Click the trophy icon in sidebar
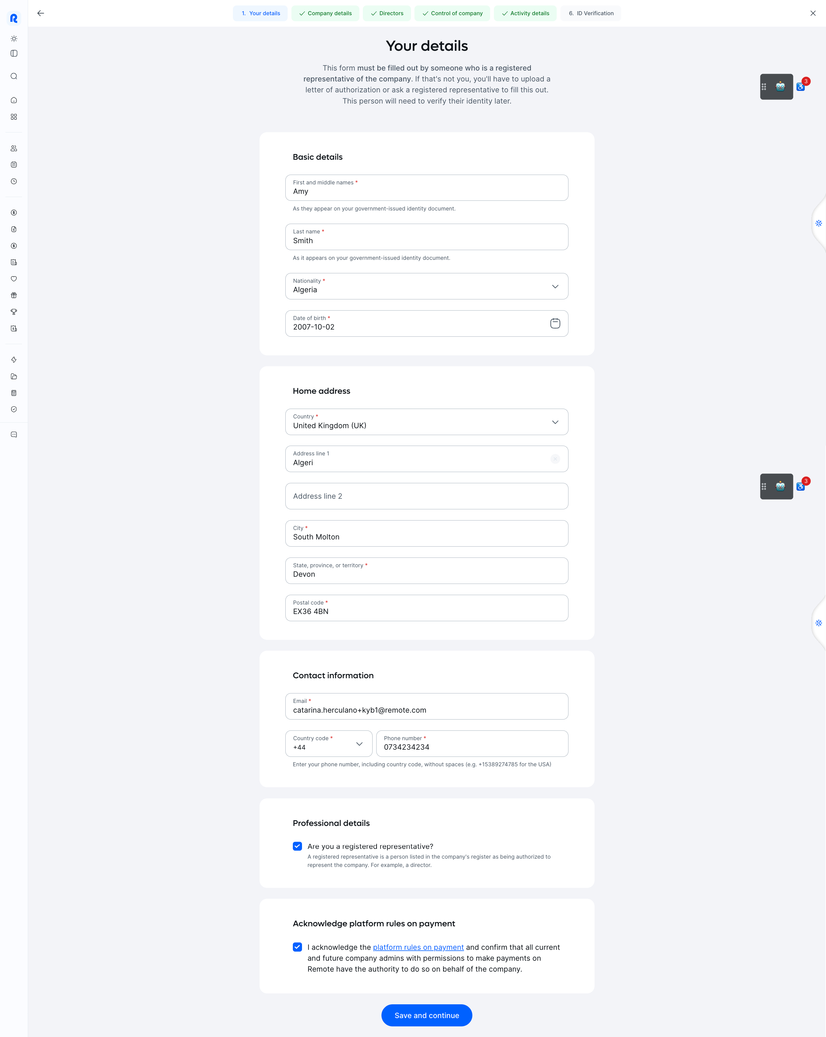This screenshot has width=826, height=1037. point(14,312)
